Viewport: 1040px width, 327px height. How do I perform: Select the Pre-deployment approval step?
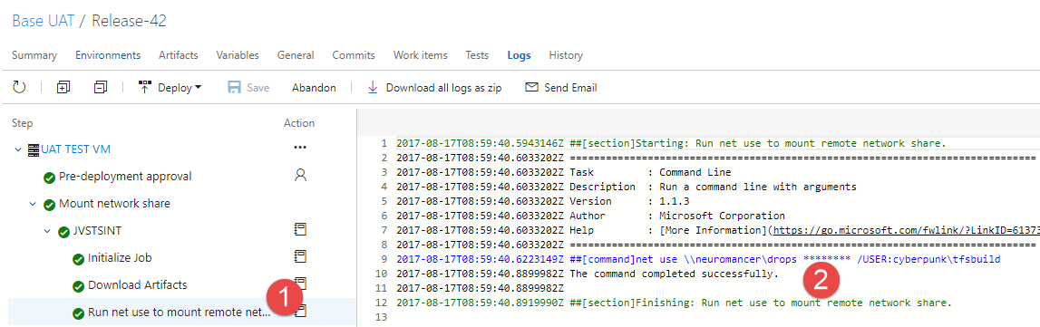[x=125, y=177]
